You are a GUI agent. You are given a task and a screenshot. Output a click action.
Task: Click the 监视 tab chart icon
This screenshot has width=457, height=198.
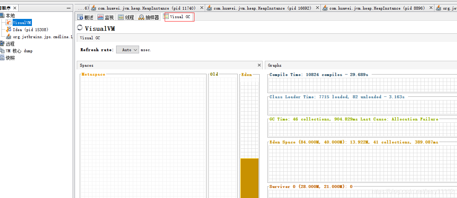click(101, 17)
